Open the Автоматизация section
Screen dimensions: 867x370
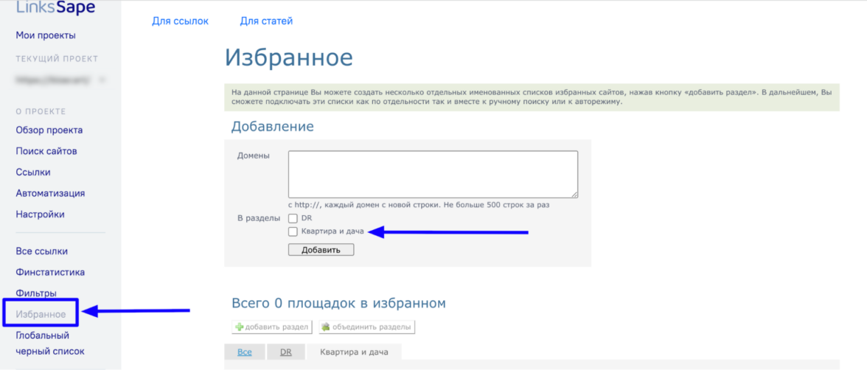click(50, 193)
